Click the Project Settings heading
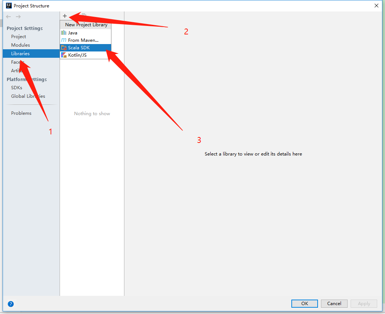Image resolution: width=385 pixels, height=314 pixels. [x=24, y=28]
